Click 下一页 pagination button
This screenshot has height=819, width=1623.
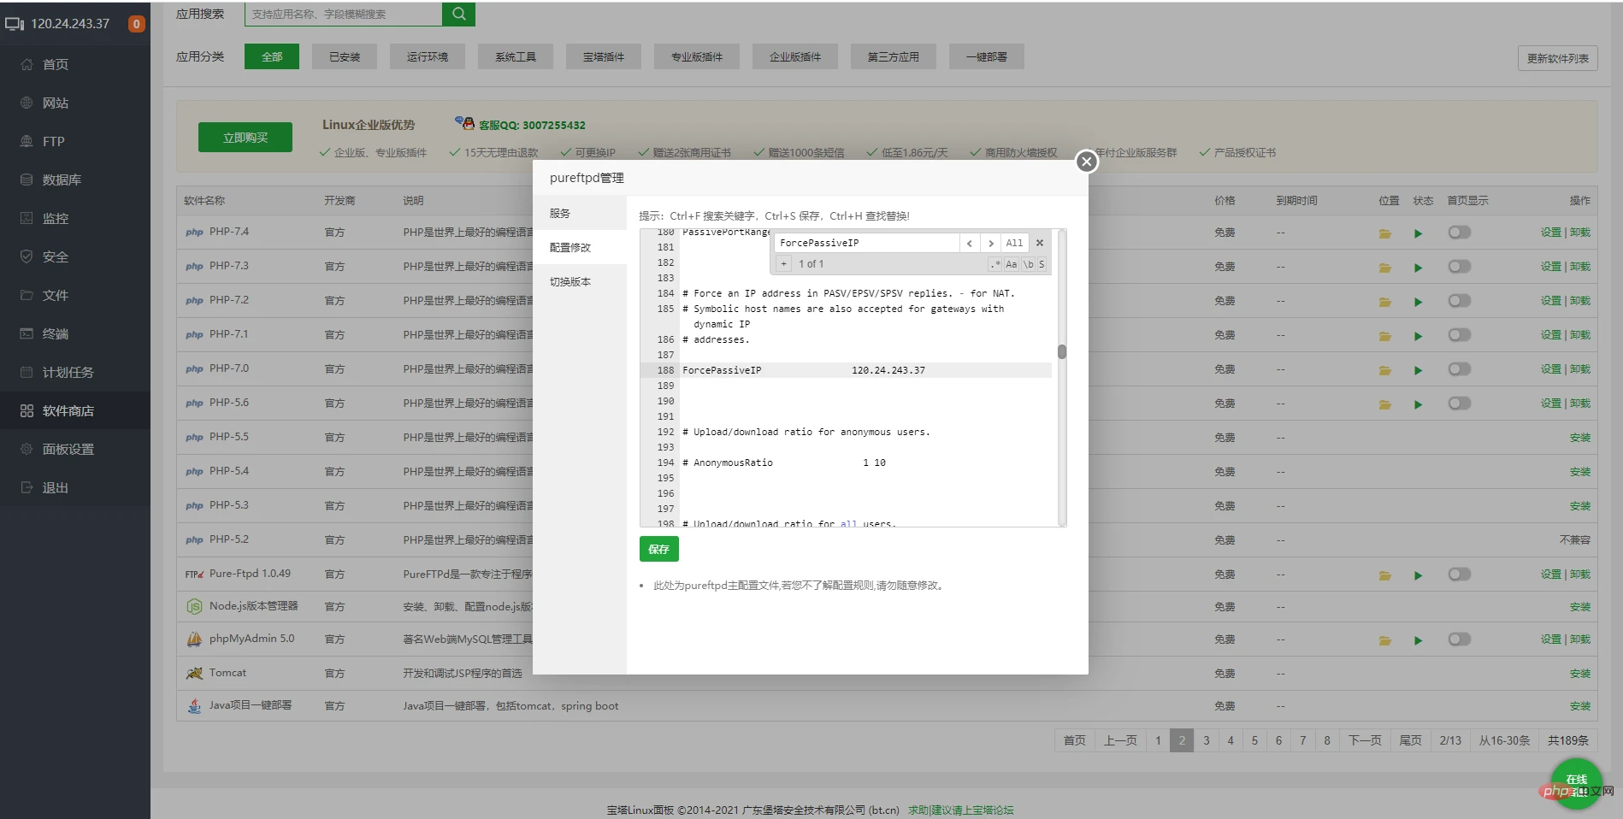click(x=1365, y=740)
